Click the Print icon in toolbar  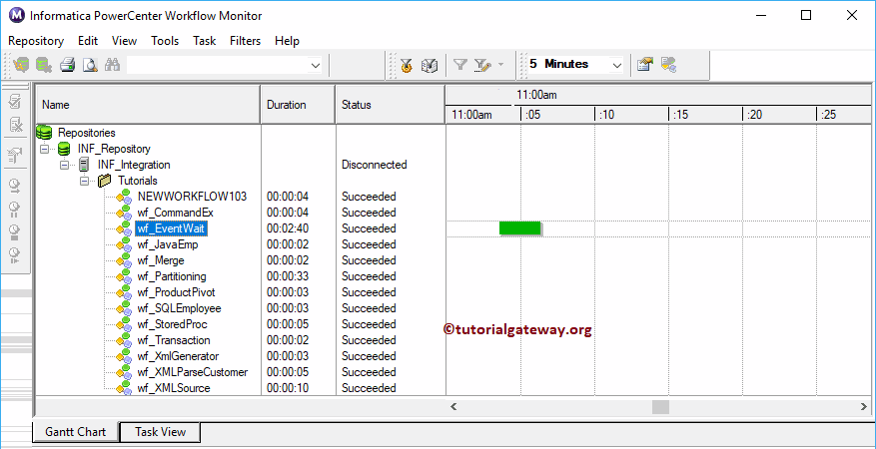[x=67, y=65]
